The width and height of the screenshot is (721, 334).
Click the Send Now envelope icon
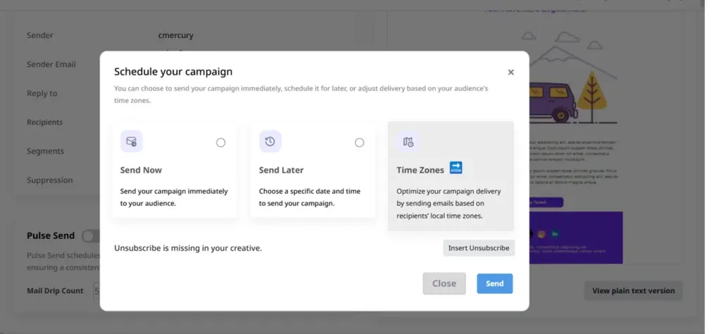pos(132,141)
